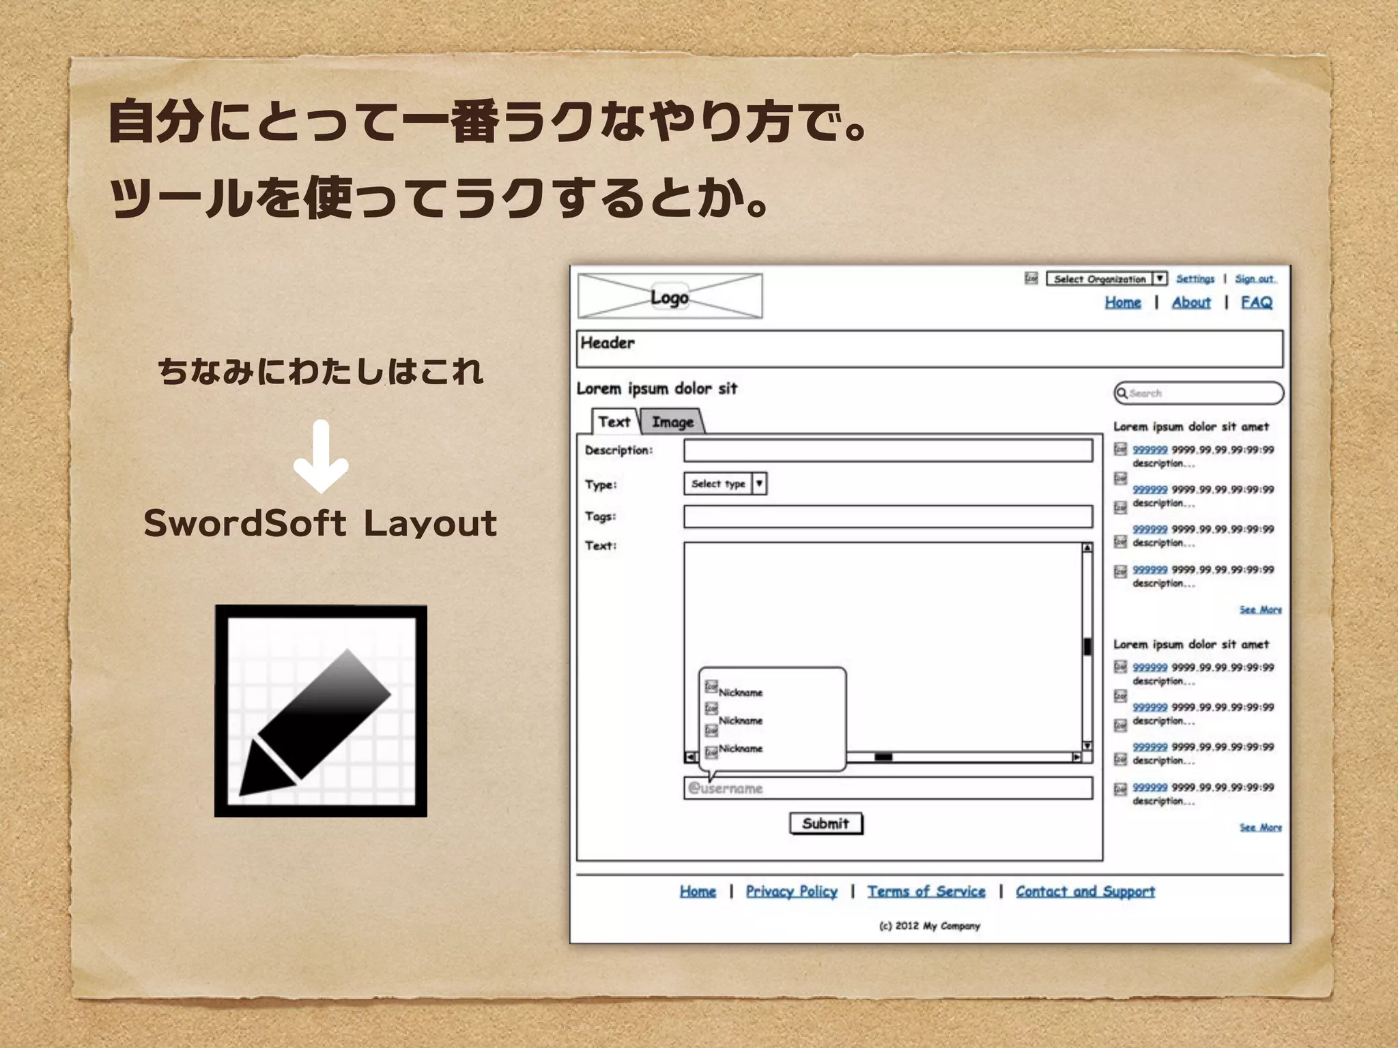Click the '(c) 2012 My Company' text
This screenshot has height=1048, width=1398.
tap(930, 926)
